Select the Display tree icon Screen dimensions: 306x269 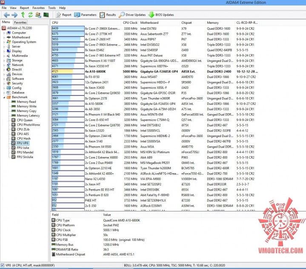[x=9, y=51]
